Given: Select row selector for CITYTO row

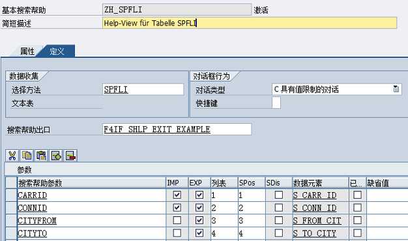Looking at the screenshot, I should [11, 233].
